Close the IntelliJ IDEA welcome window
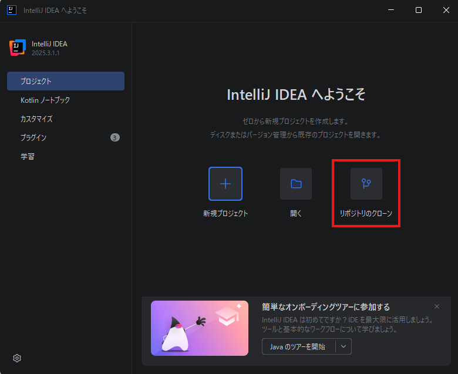 coord(445,10)
